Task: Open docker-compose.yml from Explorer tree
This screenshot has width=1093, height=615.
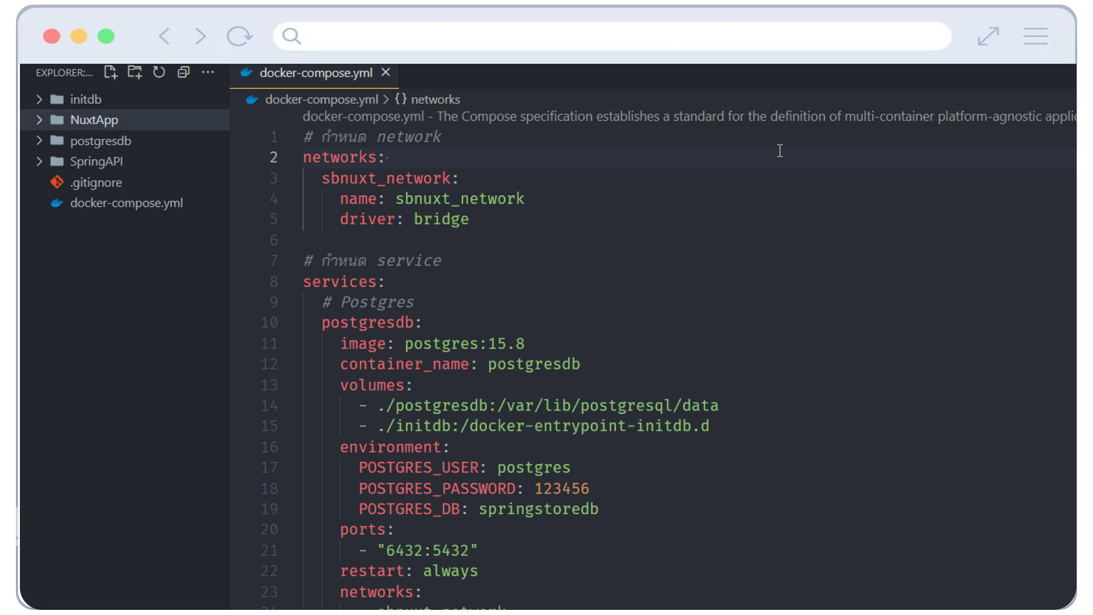Action: (126, 203)
